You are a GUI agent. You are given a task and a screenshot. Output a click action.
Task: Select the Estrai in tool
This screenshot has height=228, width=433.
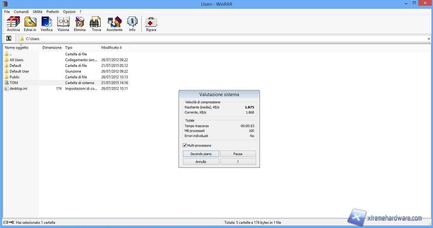pos(30,24)
